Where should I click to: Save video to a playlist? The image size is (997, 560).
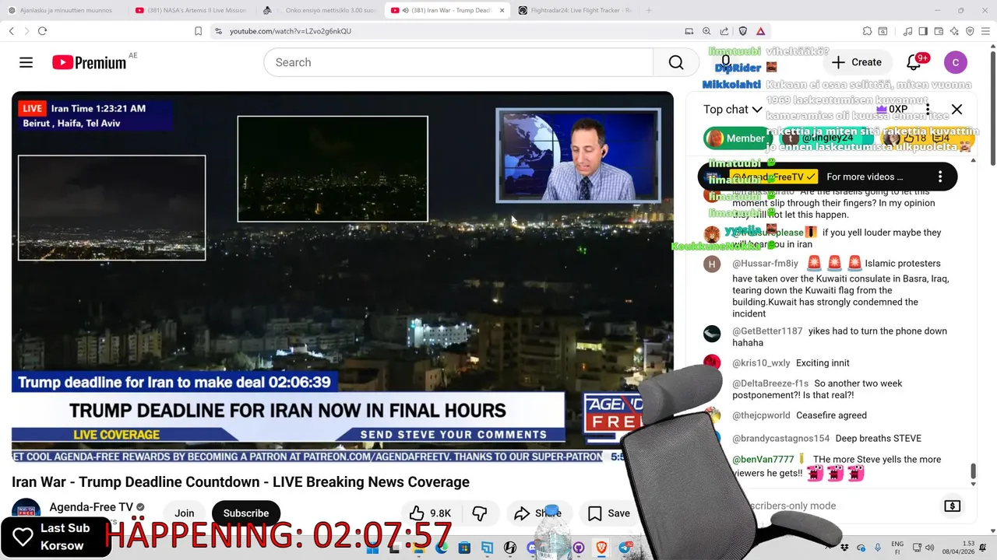[608, 513]
